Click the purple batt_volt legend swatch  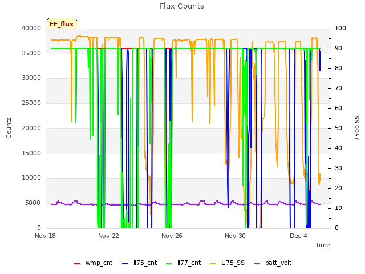click(257, 264)
